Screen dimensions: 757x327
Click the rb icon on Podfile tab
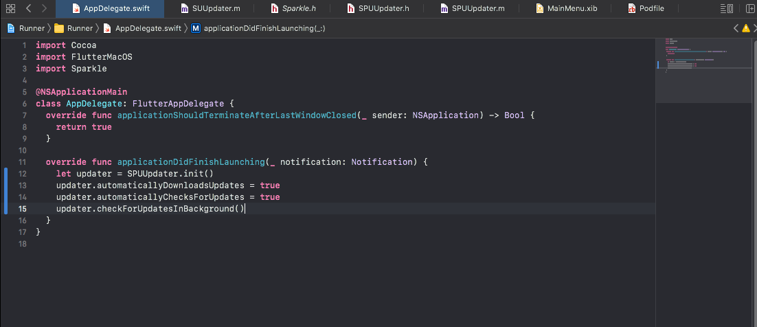[631, 9]
